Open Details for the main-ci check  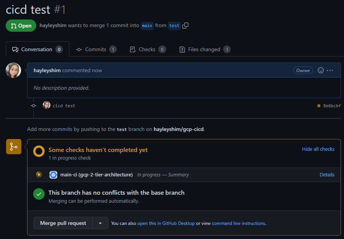(x=327, y=174)
